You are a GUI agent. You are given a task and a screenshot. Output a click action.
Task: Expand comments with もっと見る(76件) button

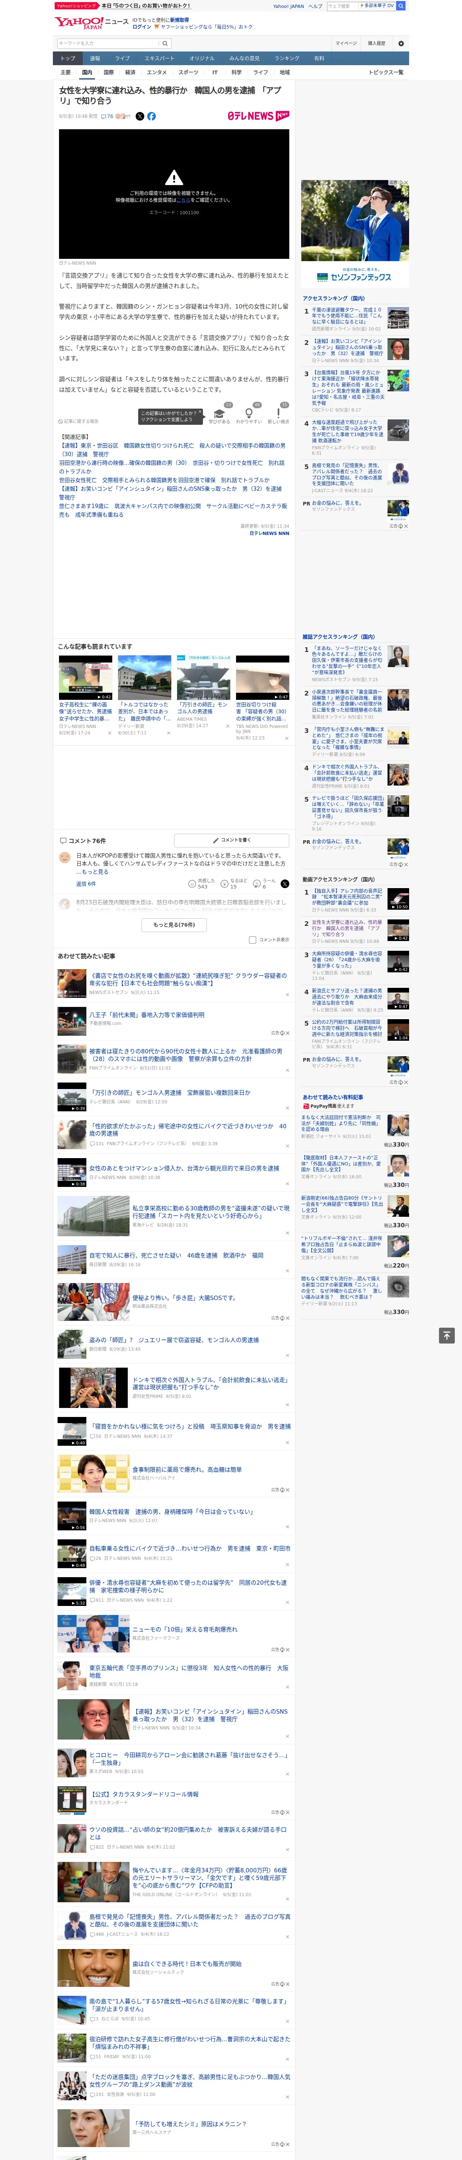click(175, 925)
